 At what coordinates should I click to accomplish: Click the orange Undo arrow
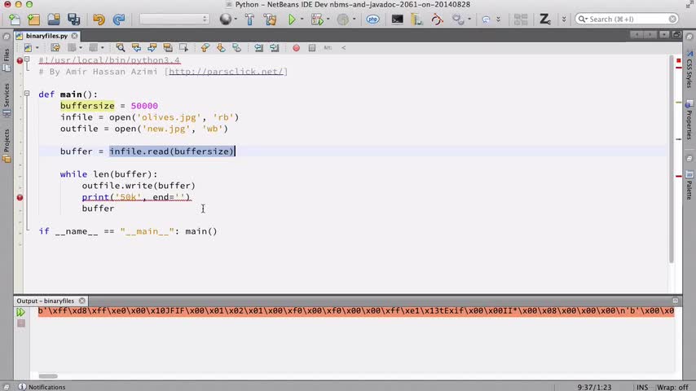(x=99, y=19)
